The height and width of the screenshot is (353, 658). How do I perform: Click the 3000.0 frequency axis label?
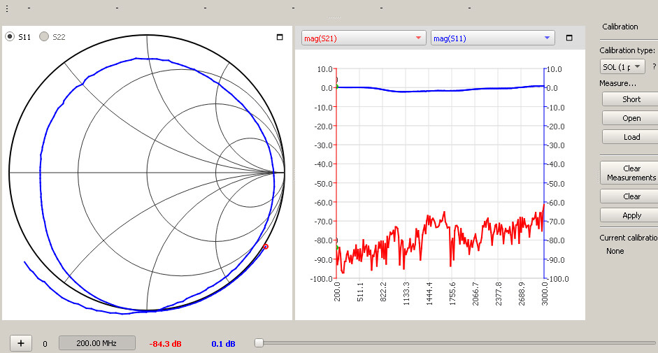point(544,294)
